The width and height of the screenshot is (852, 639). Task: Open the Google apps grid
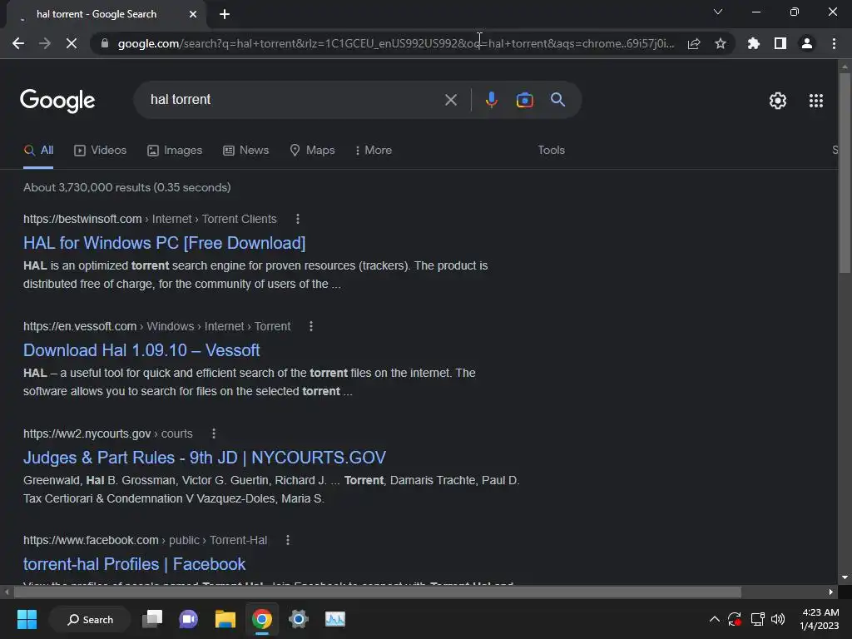[x=815, y=101]
